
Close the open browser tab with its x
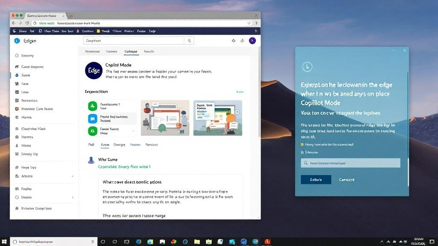click(x=63, y=16)
